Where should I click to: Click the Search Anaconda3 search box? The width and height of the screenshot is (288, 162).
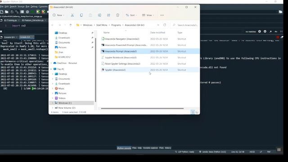[x=184, y=25]
